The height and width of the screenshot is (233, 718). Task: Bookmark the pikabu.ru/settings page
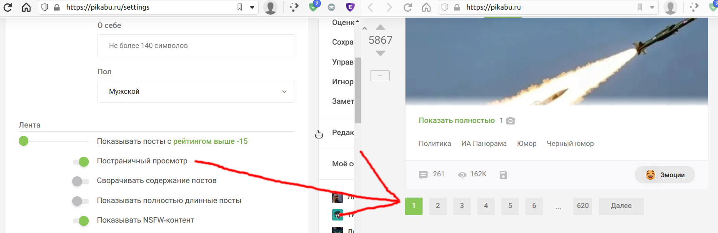point(240,7)
